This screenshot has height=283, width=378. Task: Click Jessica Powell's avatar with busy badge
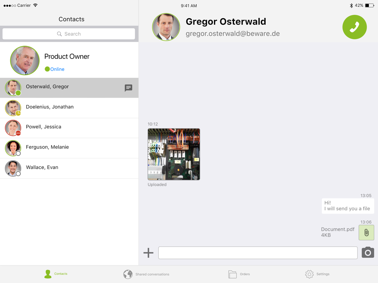pyautogui.click(x=13, y=128)
